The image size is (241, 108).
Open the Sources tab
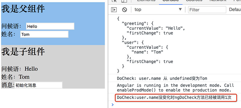click(194, 1)
